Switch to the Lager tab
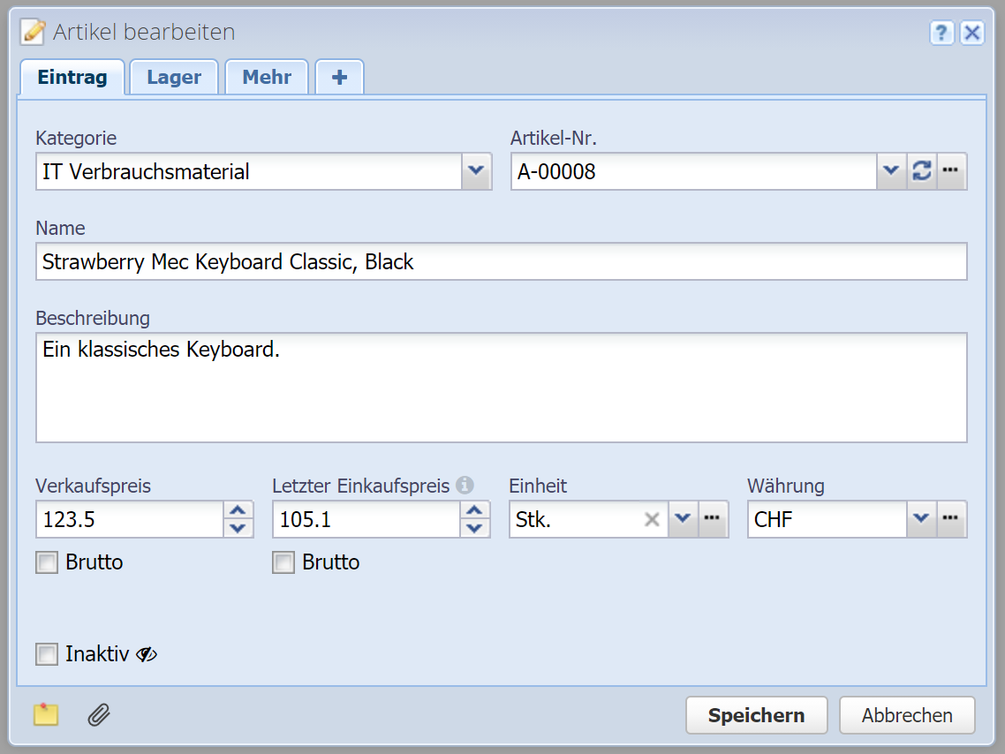Image resolution: width=1005 pixels, height=754 pixels. tap(174, 78)
